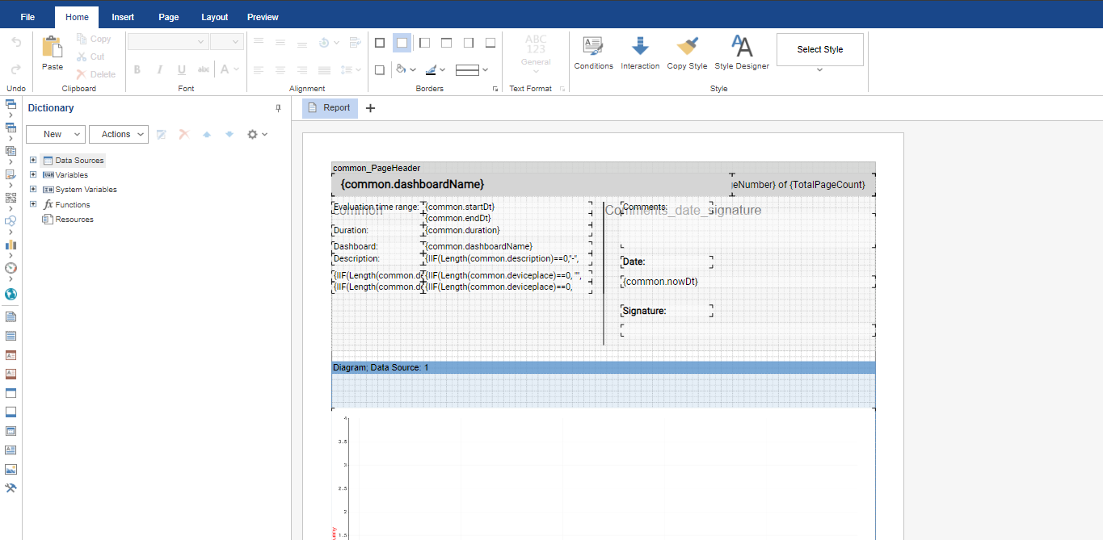Open the Style Designer
Viewport: 1103px width, 540px height.
741,52
